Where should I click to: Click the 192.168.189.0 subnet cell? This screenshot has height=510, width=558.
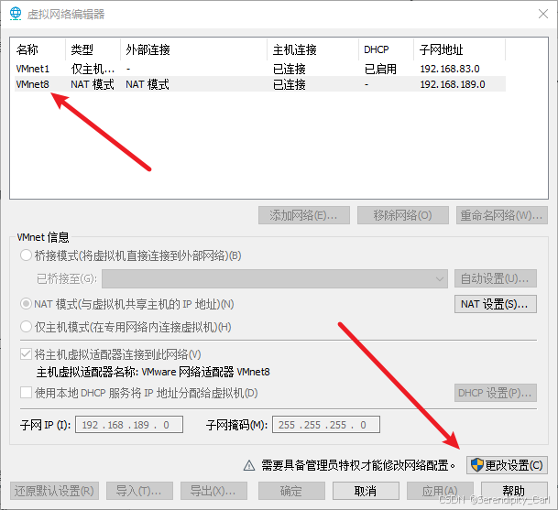click(453, 84)
